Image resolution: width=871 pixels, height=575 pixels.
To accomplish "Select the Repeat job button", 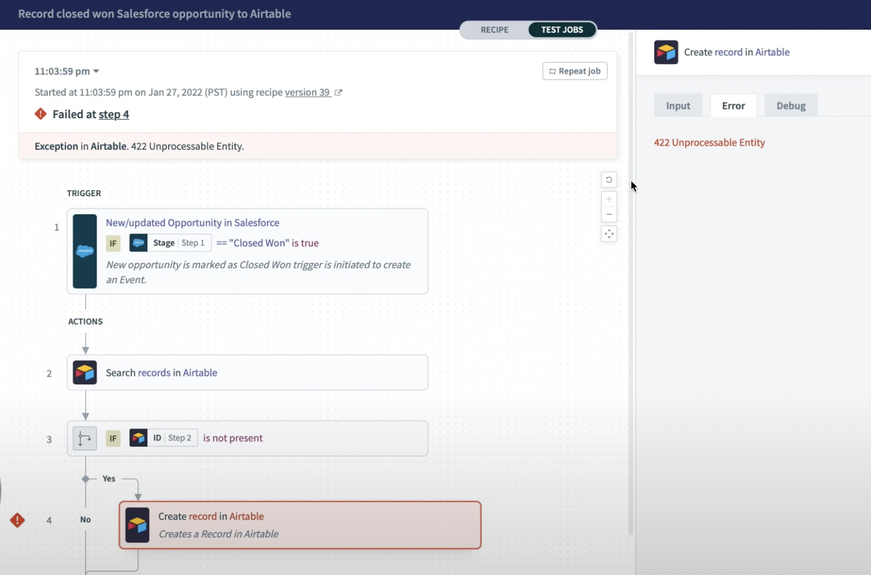I will pos(575,71).
